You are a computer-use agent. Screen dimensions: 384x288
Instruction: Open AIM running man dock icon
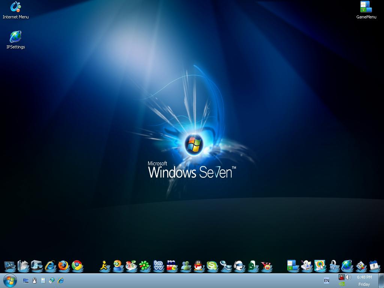pyautogui.click(x=105, y=266)
